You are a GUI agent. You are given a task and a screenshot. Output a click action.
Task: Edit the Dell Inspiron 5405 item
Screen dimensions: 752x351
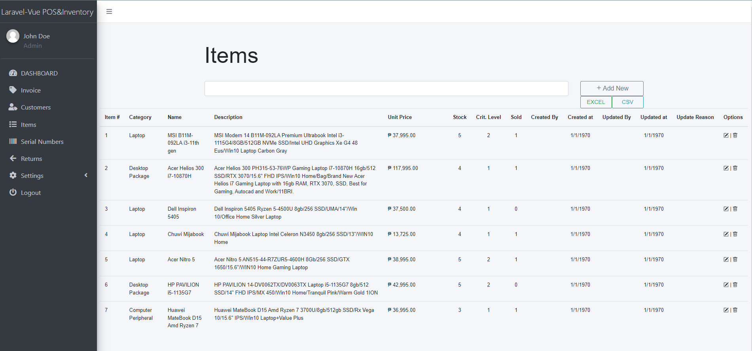pos(726,209)
